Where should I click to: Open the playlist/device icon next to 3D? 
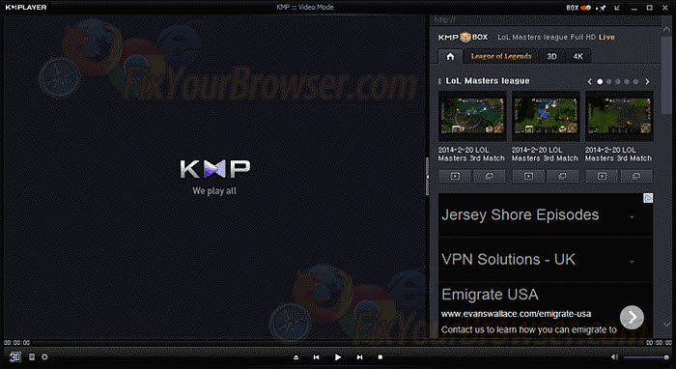coord(32,357)
